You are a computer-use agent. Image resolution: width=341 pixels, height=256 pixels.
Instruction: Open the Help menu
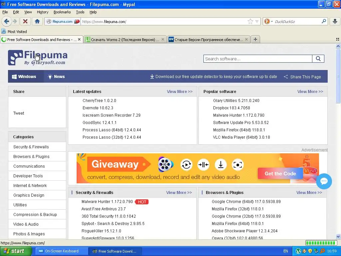point(93,12)
